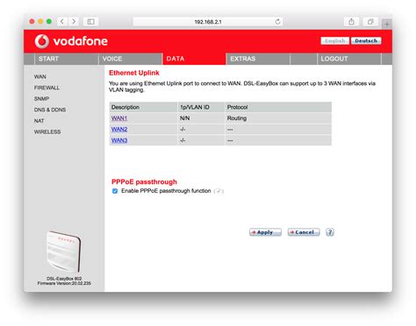Open help with the question mark icon
416x326 pixels.
click(x=330, y=232)
